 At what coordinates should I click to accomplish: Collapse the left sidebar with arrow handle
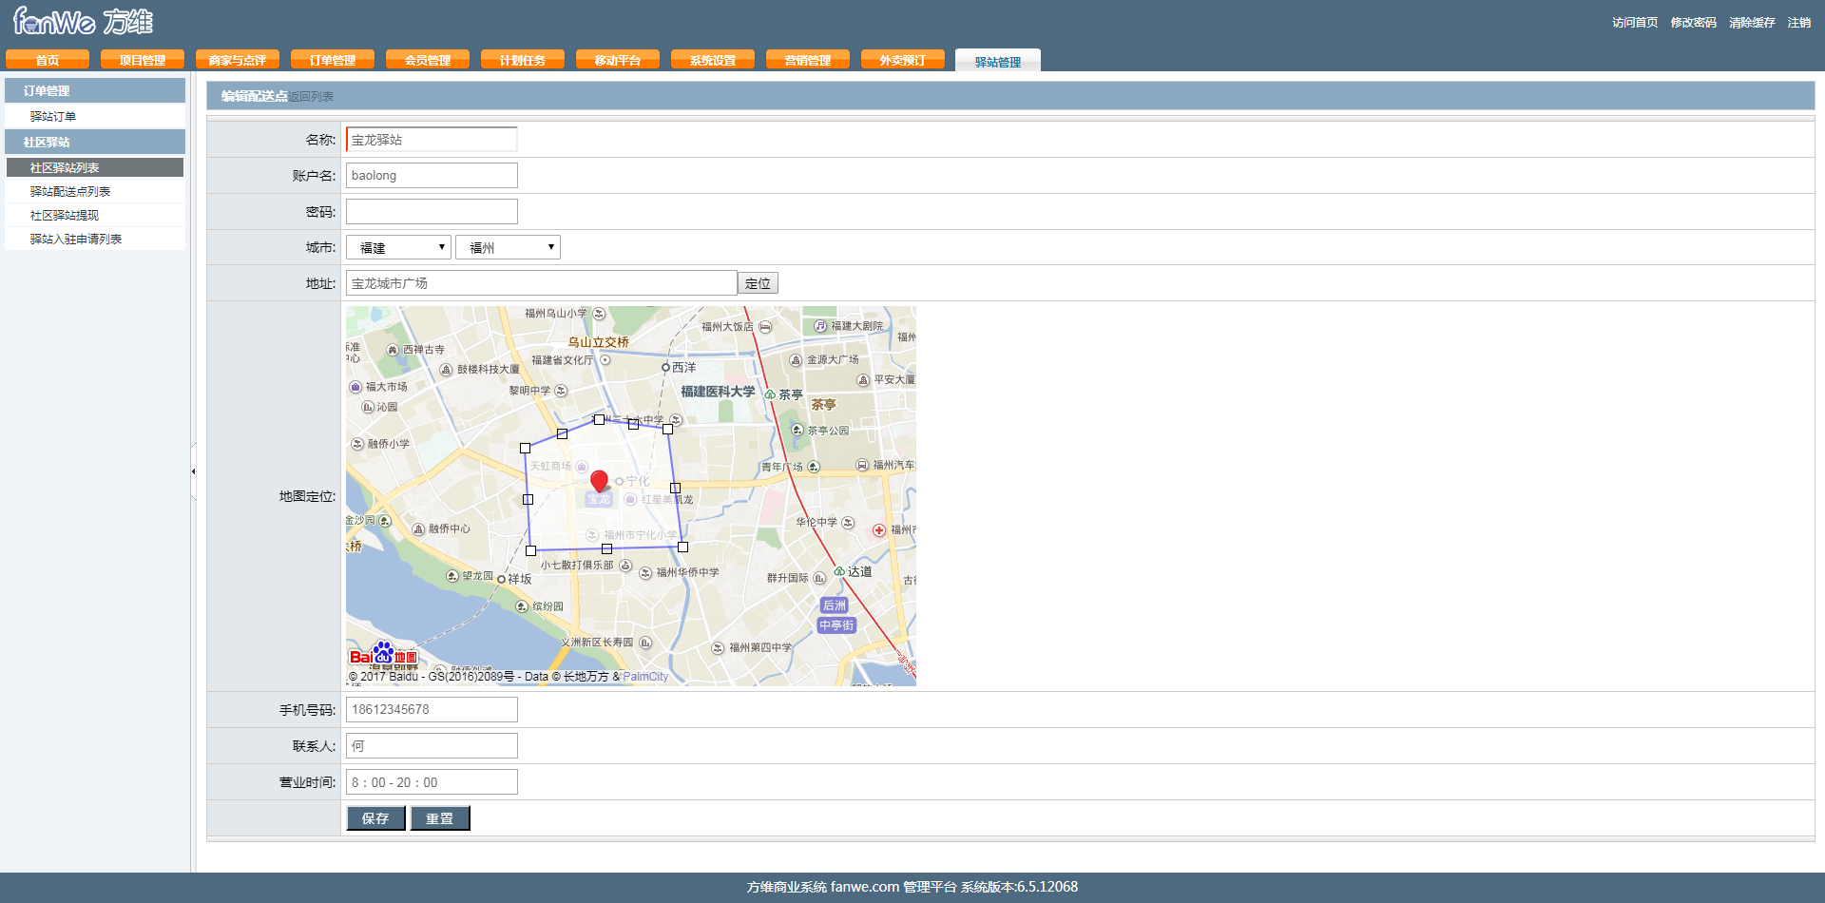tap(193, 471)
